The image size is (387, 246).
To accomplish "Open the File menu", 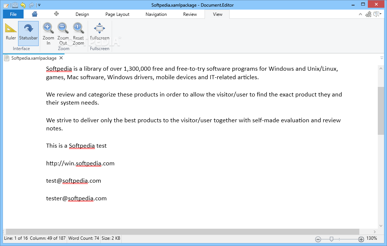I will coord(13,14).
